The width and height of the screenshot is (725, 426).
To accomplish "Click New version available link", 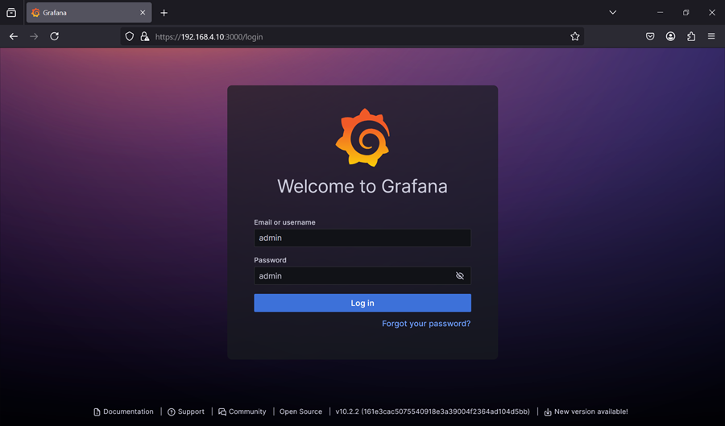I will pyautogui.click(x=586, y=412).
